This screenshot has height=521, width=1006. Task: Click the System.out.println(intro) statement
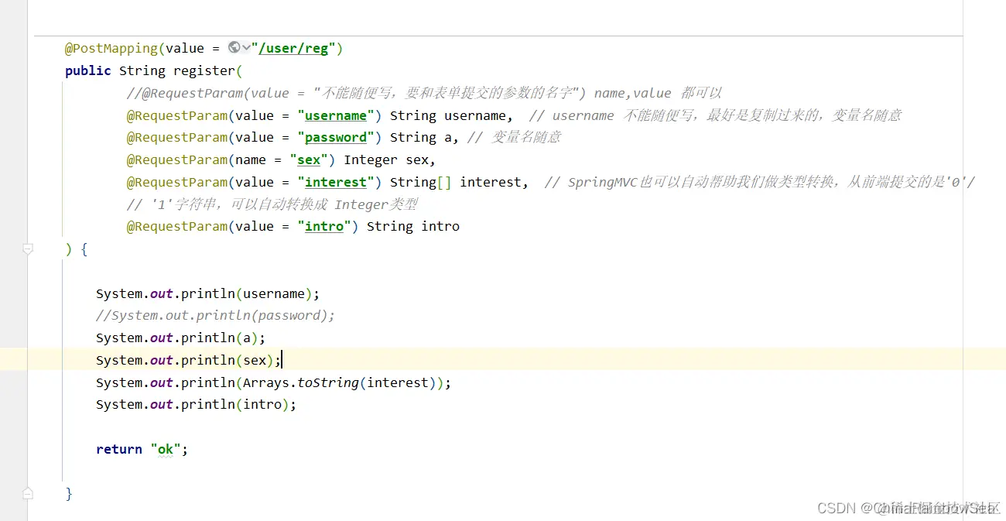(196, 404)
